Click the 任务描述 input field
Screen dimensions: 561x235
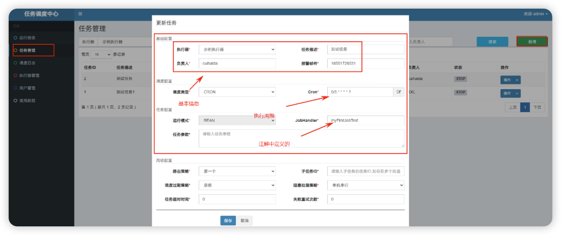366,49
